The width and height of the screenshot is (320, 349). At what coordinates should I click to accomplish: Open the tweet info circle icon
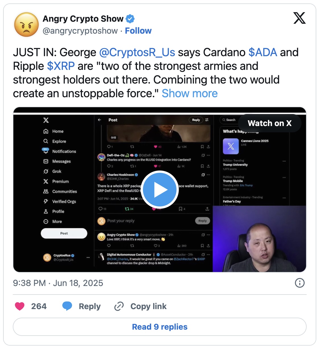[x=300, y=283]
